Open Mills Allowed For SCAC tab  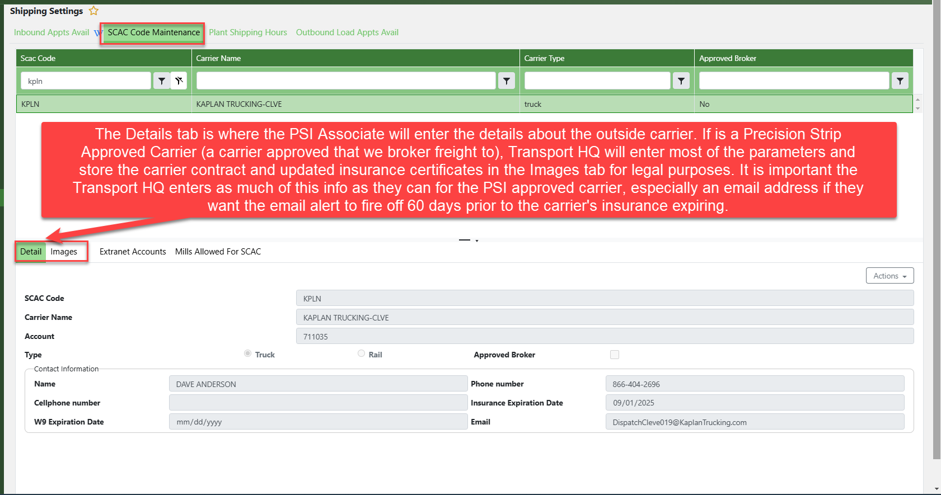(x=218, y=252)
